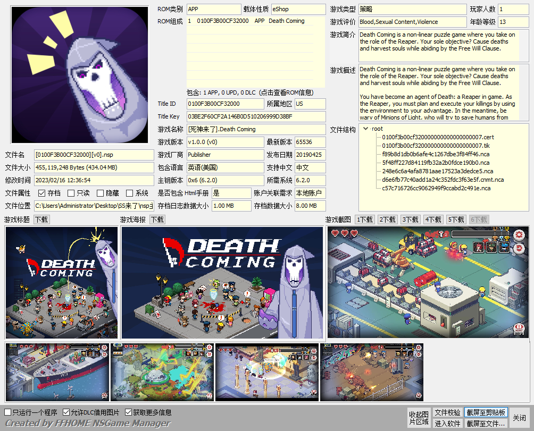534x431 pixels.
Task: Open the museum pillars screenshot thumbnail
Action: [x=267, y=372]
